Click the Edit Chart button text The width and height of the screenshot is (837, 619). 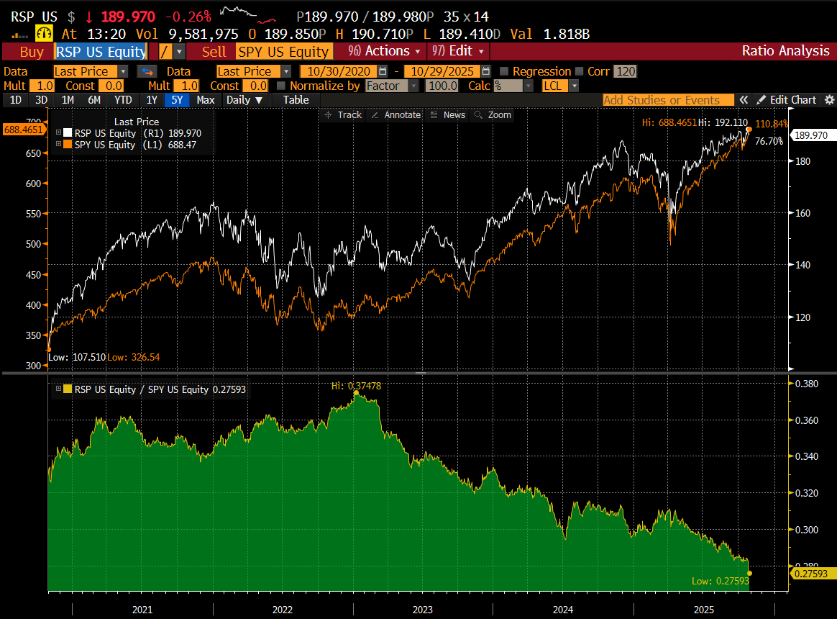(792, 100)
